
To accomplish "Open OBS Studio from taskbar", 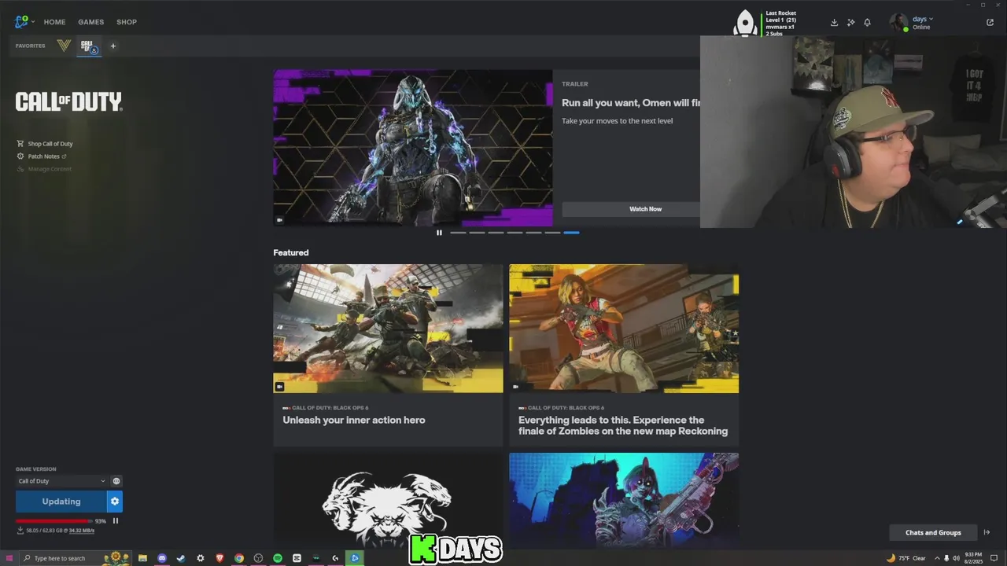I will (x=258, y=558).
